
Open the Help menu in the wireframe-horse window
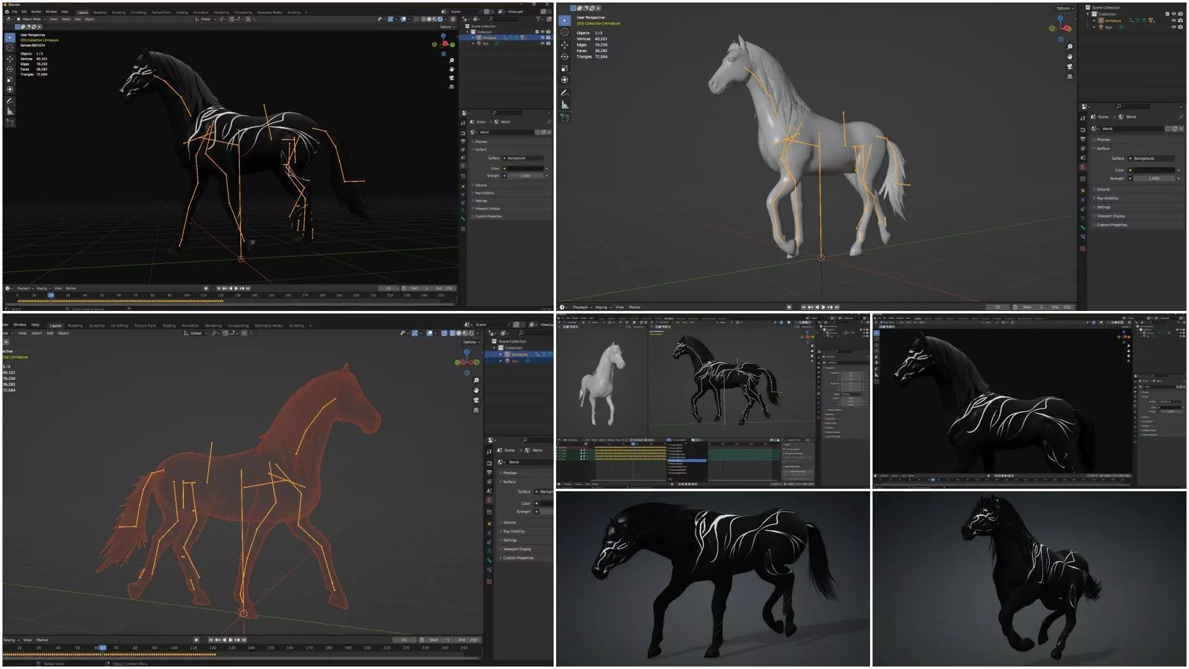(35, 325)
